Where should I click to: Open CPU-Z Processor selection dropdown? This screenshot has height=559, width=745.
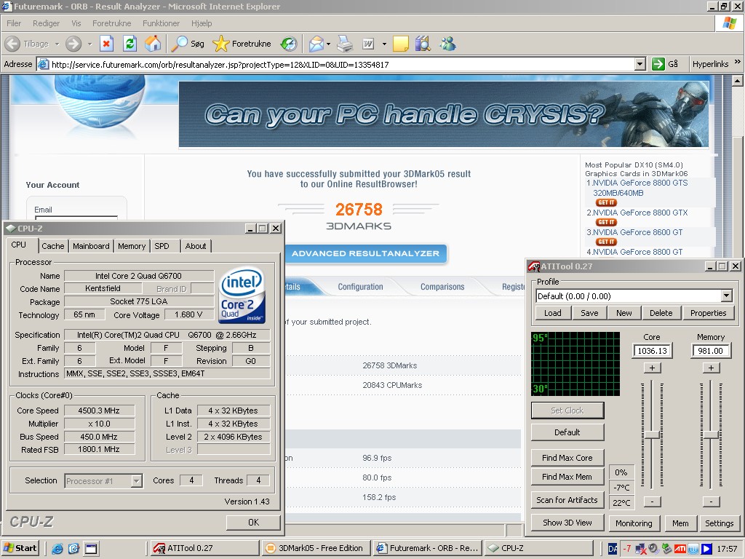136,480
